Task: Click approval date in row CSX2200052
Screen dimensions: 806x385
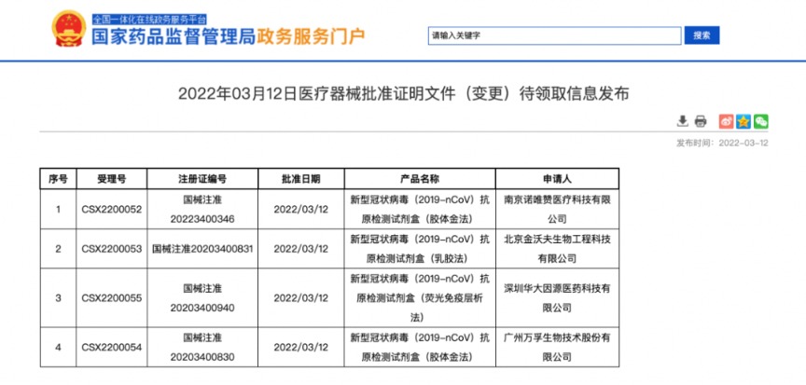Action: click(301, 210)
